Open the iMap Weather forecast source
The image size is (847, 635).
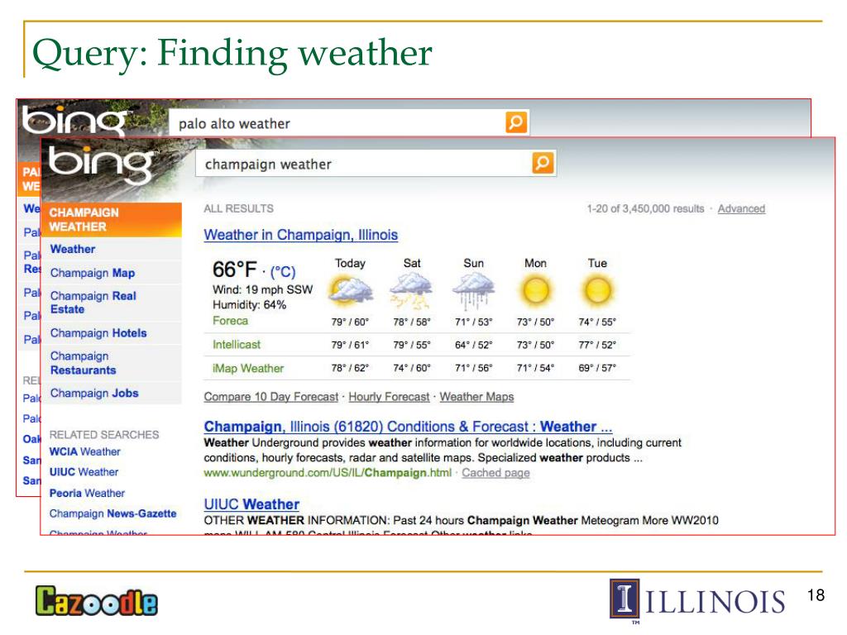point(248,368)
